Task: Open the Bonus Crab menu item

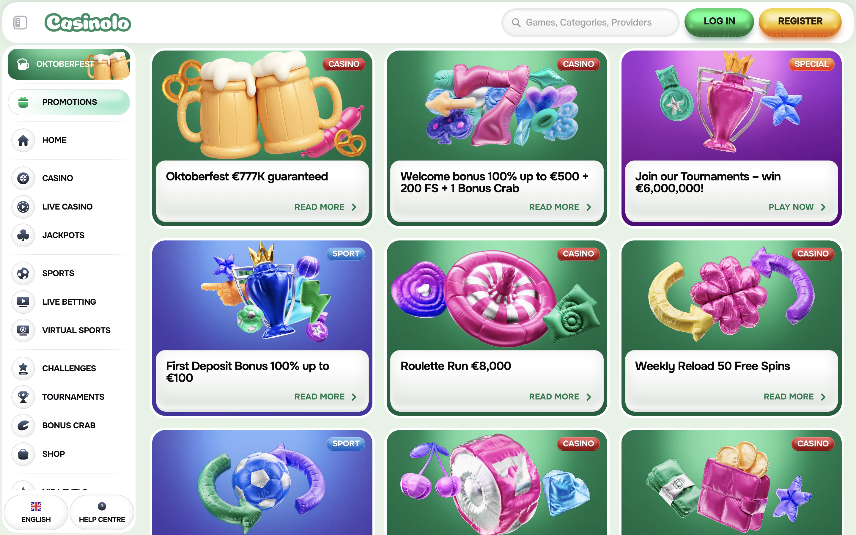Action: tap(69, 425)
